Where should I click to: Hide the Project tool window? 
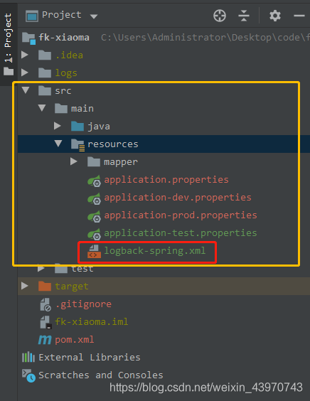pos(299,16)
